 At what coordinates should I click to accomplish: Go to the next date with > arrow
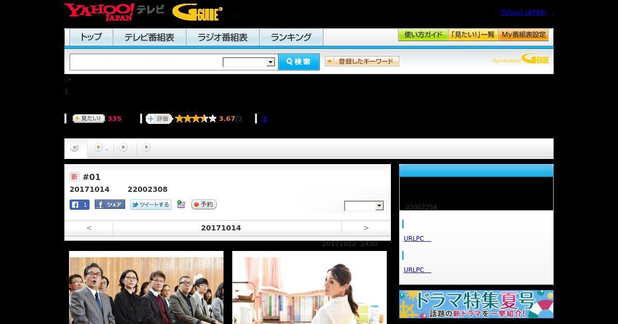(366, 228)
